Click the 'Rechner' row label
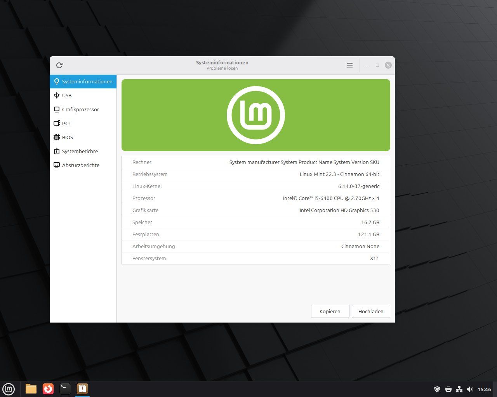Image resolution: width=497 pixels, height=397 pixels. (x=142, y=162)
